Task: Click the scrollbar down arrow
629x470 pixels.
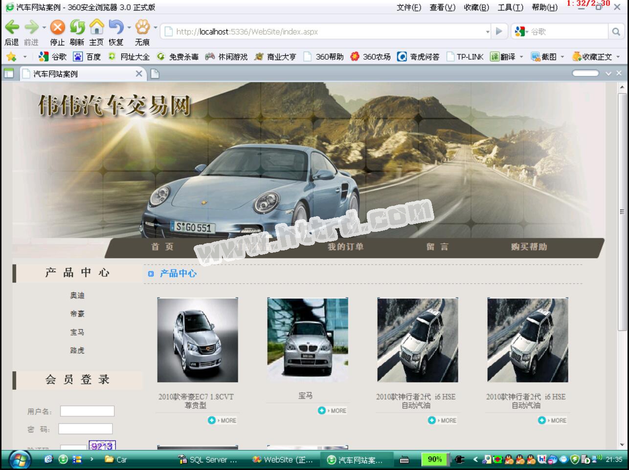Action: coord(622,445)
